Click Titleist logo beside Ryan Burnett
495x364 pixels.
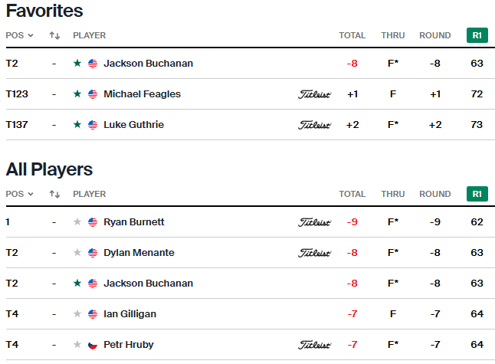pyautogui.click(x=314, y=222)
